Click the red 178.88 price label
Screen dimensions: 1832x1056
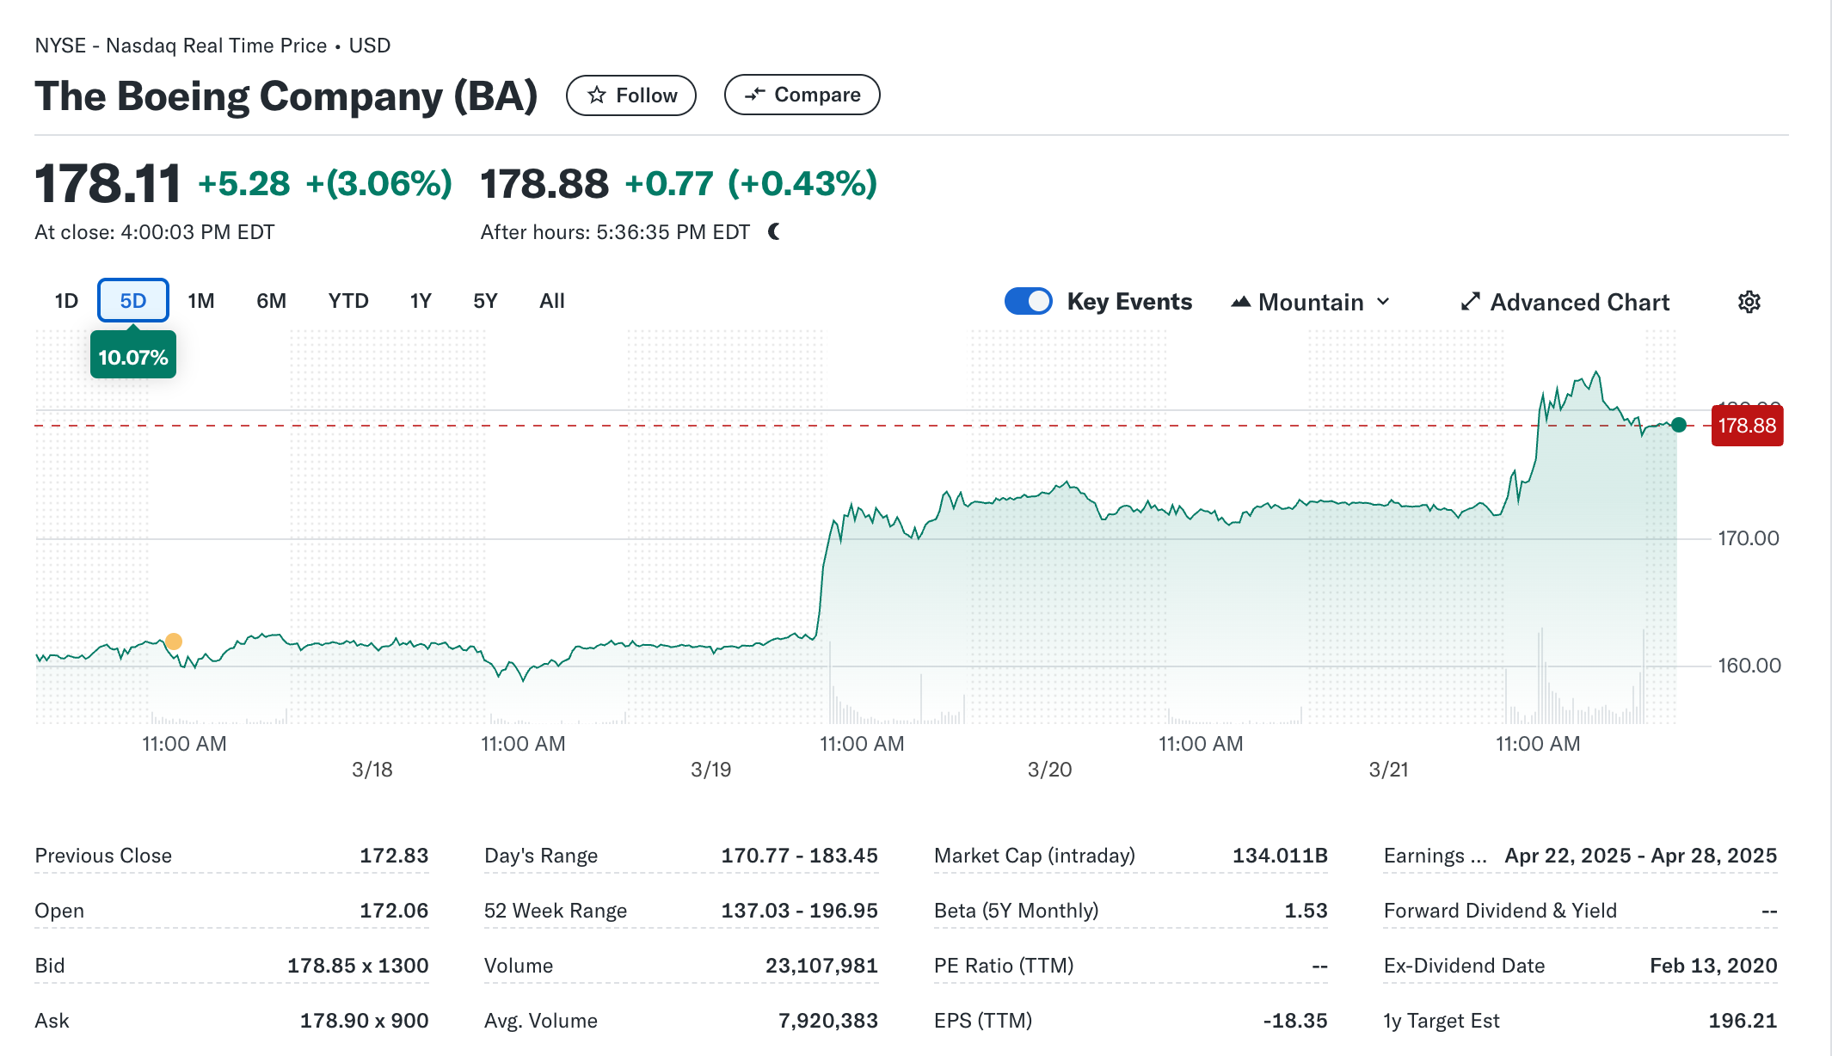[1747, 426]
